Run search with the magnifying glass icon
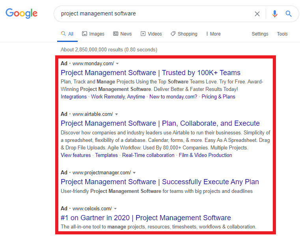Viewport: 300px width, 236px height. (x=289, y=14)
